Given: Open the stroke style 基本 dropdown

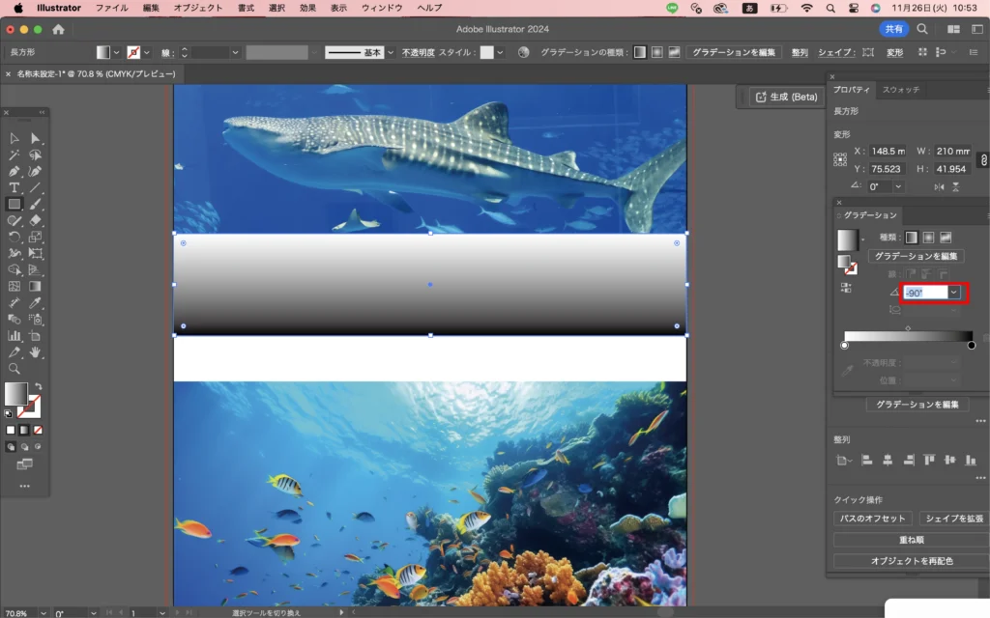Looking at the screenshot, I should click(391, 52).
